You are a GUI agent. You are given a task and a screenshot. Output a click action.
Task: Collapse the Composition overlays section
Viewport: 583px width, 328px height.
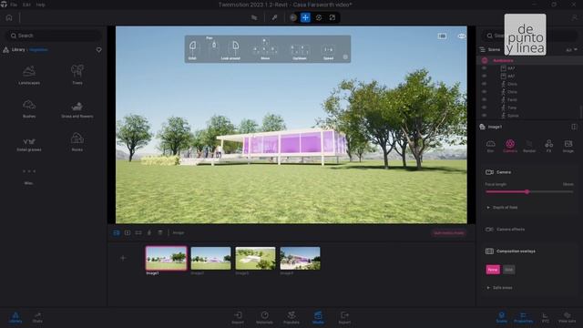click(x=510, y=251)
